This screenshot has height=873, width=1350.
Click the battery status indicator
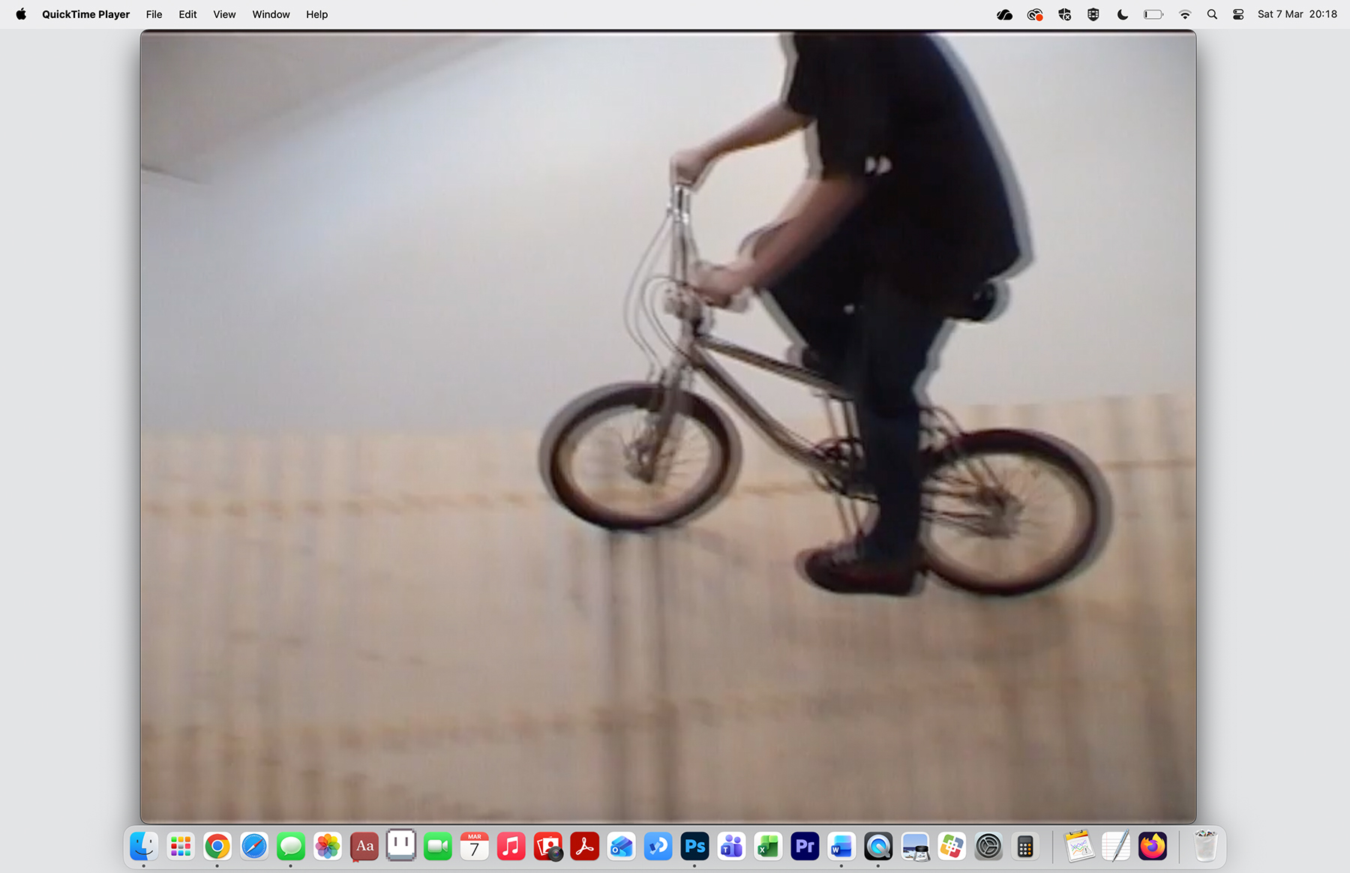pyautogui.click(x=1153, y=14)
